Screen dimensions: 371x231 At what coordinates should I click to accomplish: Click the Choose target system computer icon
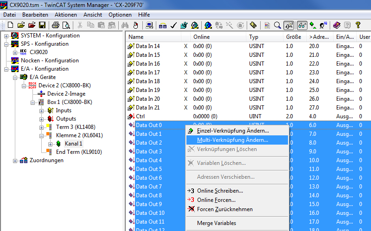pyautogui.click(x=149, y=25)
